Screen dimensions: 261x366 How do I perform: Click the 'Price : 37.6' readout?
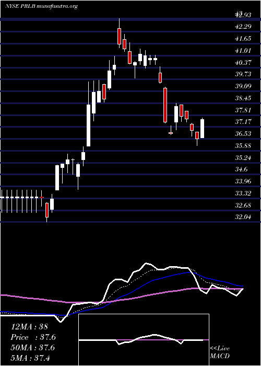[x=33, y=337]
